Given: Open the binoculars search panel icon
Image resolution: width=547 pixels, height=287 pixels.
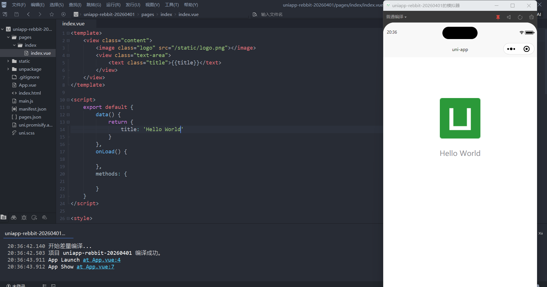Looking at the screenshot, I should 14,217.
